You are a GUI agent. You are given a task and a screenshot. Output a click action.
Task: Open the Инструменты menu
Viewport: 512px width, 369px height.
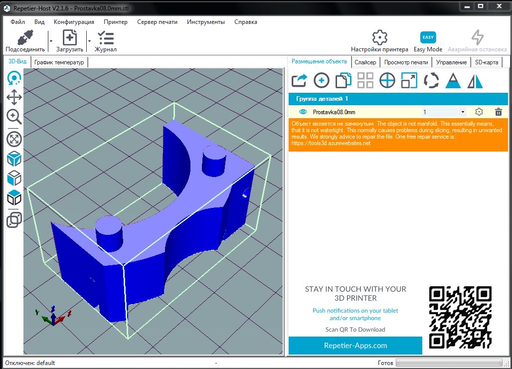[x=205, y=22]
